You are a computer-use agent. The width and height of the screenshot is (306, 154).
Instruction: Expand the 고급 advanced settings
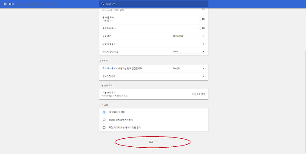153,142
